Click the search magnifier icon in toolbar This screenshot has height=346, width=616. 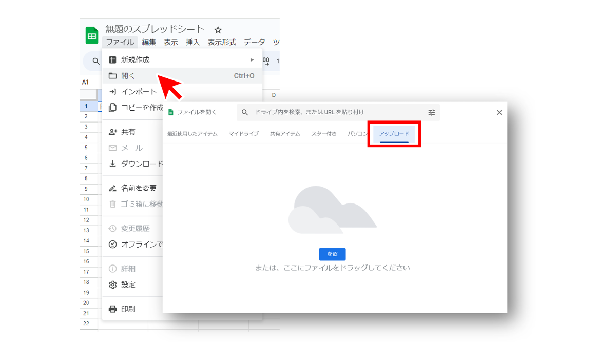[x=95, y=62]
